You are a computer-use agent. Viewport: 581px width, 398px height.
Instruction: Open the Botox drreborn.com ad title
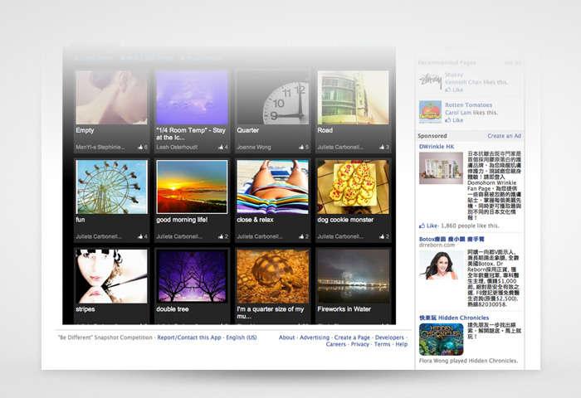pos(452,239)
